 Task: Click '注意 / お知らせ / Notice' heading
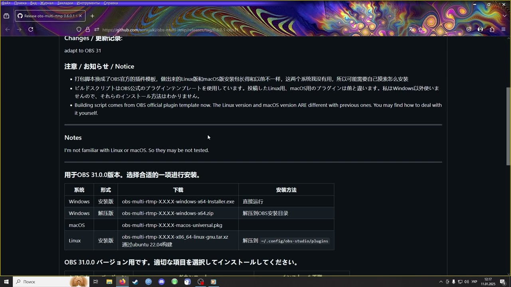pyautogui.click(x=99, y=67)
